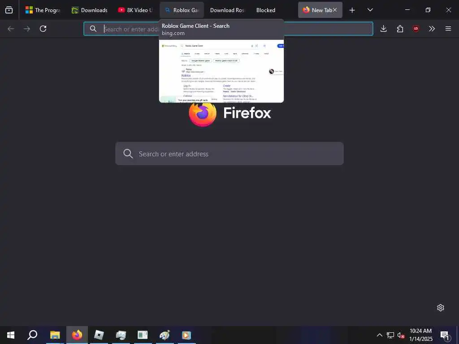Open the Windows Start menu
459x344 pixels.
(x=11, y=335)
